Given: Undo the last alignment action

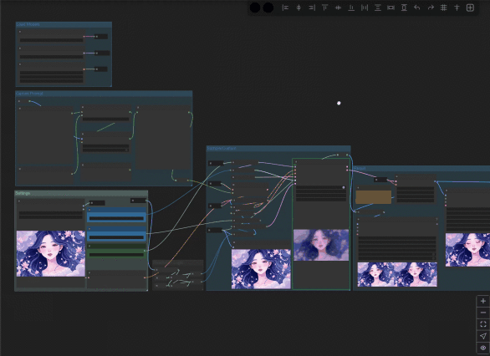Looking at the screenshot, I should pos(417,8).
